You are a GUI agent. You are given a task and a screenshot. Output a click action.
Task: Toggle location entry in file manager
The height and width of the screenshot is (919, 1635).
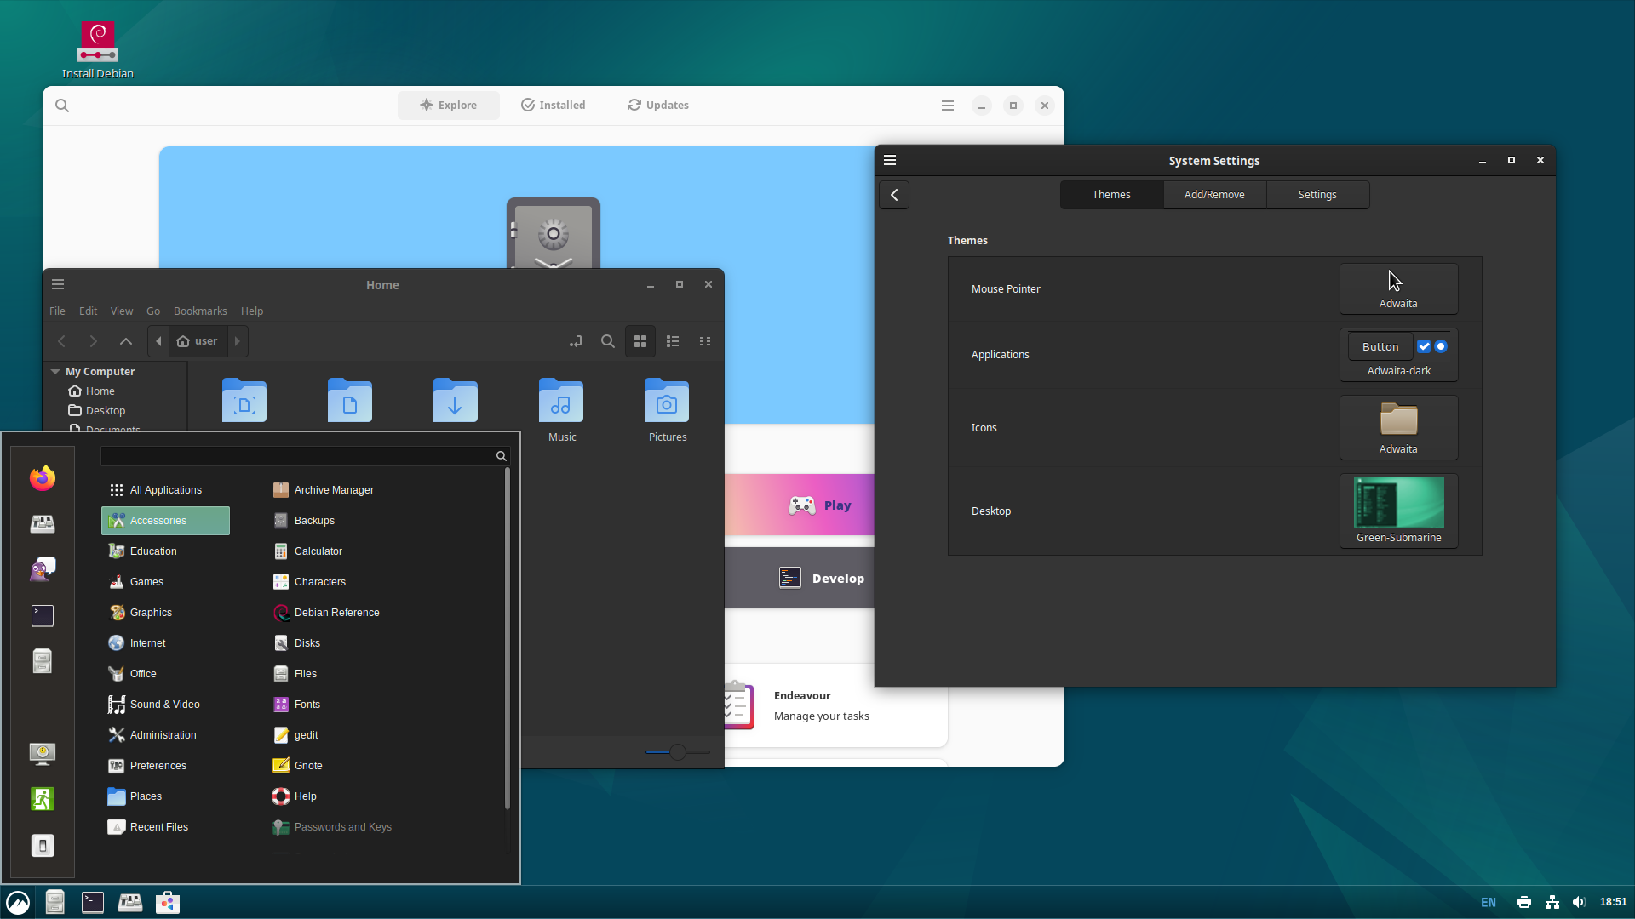pyautogui.click(x=576, y=341)
